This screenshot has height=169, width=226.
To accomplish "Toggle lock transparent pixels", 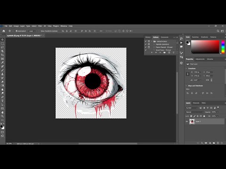I will 191,116.
